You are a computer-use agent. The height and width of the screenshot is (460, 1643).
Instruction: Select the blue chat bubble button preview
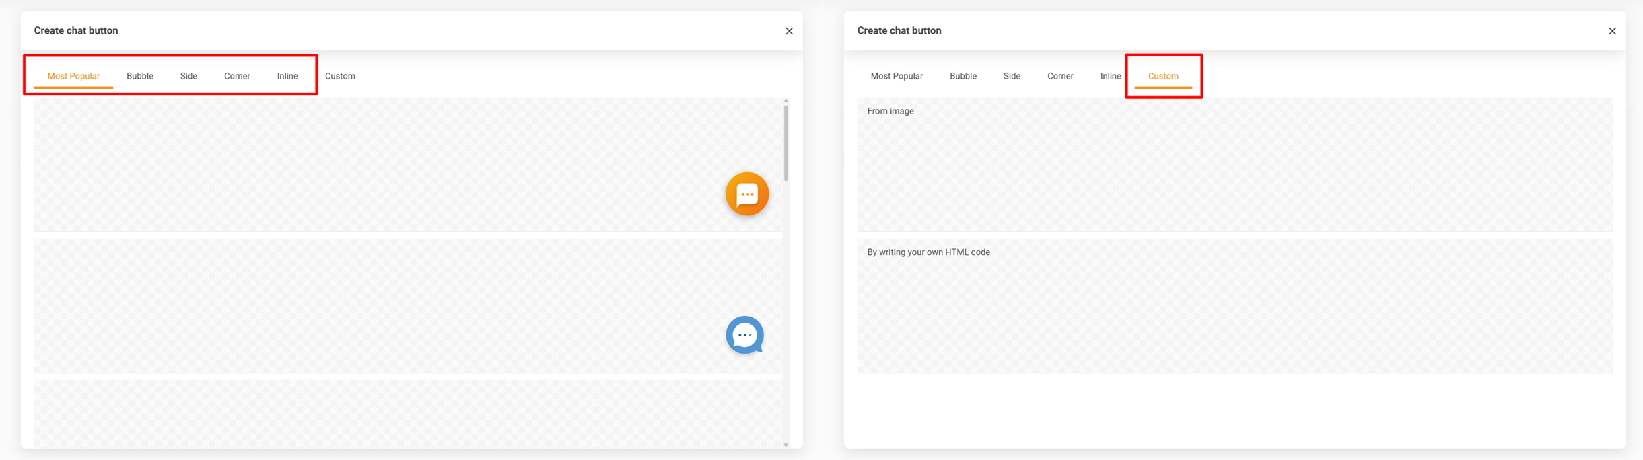click(x=744, y=335)
